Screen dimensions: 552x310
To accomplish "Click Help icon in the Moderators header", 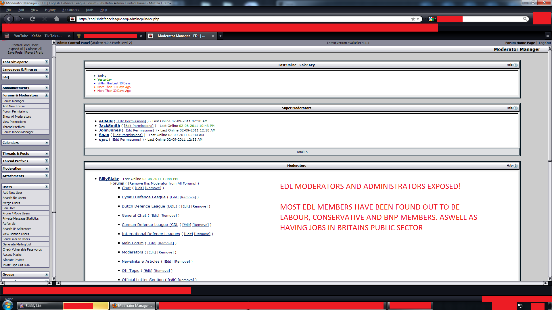I will click(515, 166).
